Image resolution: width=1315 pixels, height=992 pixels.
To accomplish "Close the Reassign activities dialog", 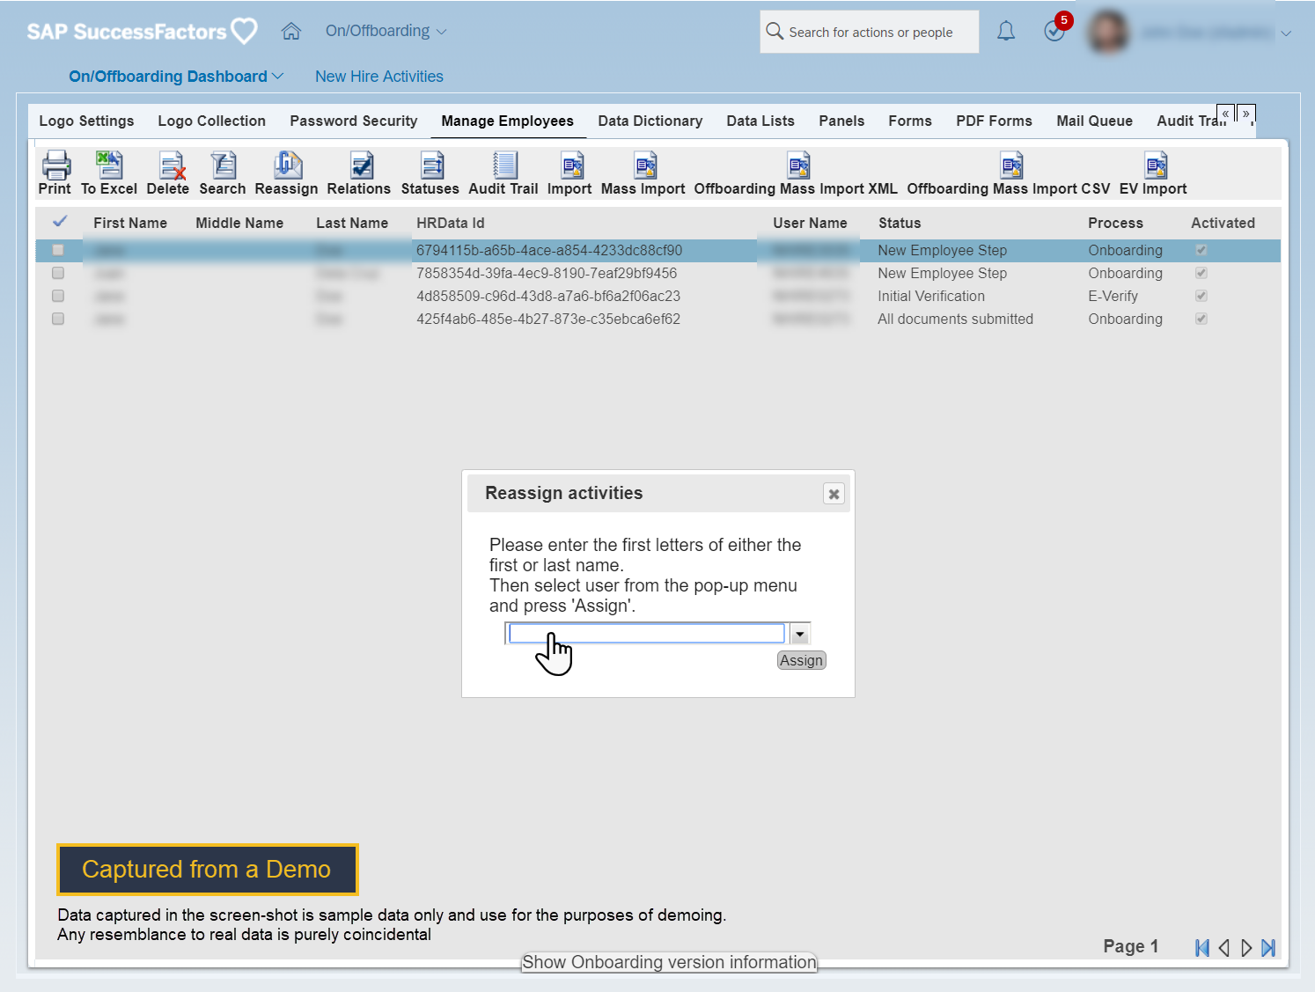I will coord(834,494).
